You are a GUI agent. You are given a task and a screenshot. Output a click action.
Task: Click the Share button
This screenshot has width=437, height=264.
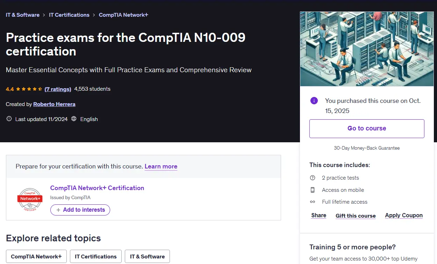point(319,216)
